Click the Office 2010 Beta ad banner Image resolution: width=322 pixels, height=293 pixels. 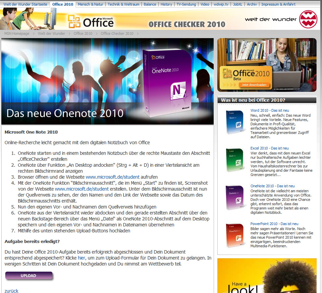pos(267,65)
